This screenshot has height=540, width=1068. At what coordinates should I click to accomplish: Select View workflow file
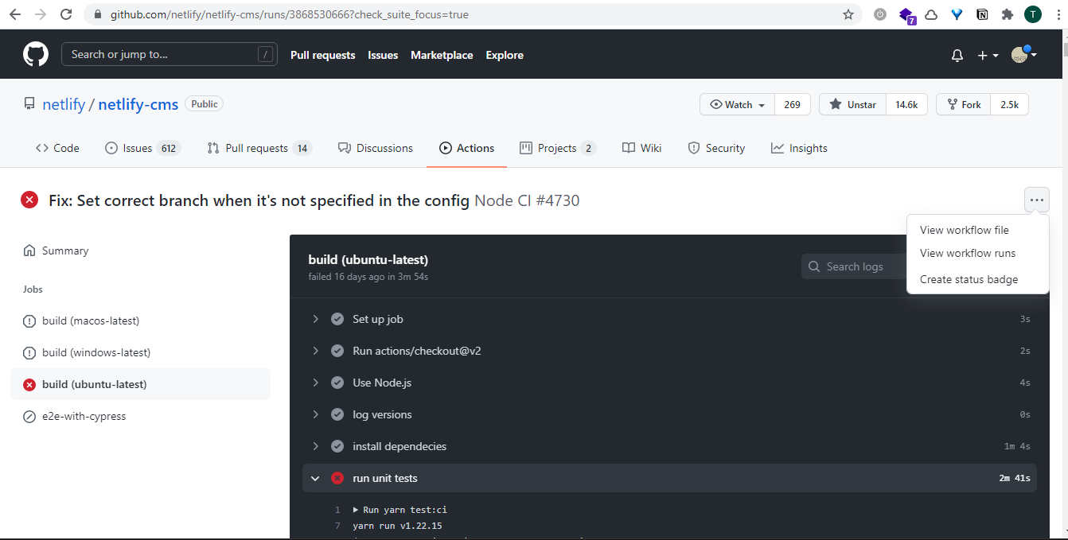pos(965,230)
